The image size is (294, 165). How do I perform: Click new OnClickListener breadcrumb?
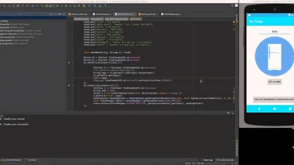click(117, 19)
